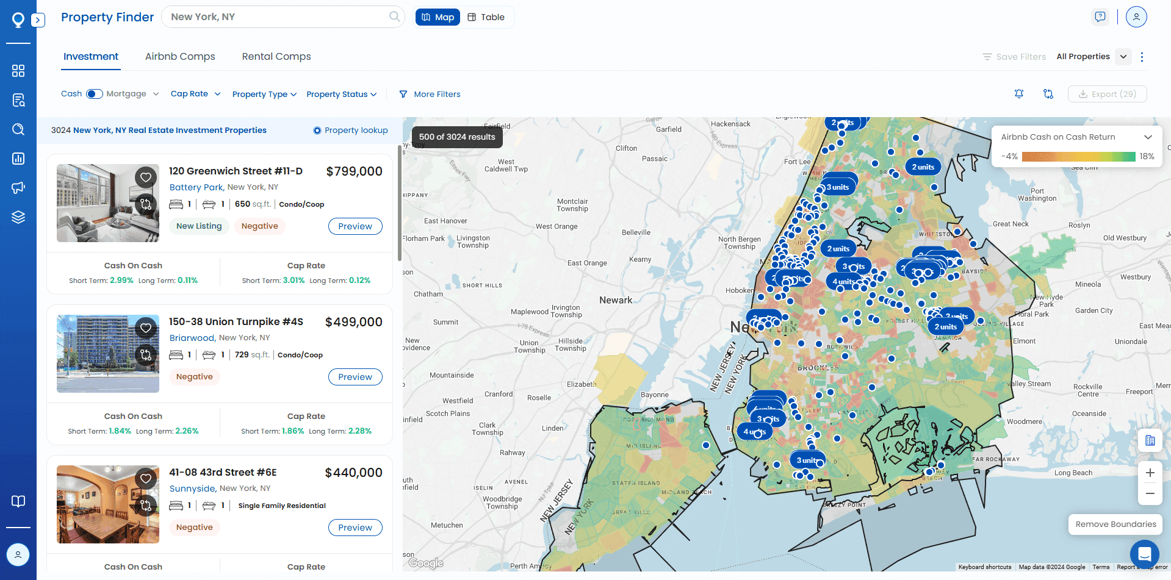
Task: Open the live chat bubble button
Action: click(1145, 554)
